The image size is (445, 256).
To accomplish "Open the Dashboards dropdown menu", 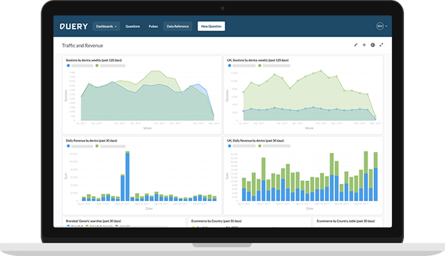I will pos(106,26).
